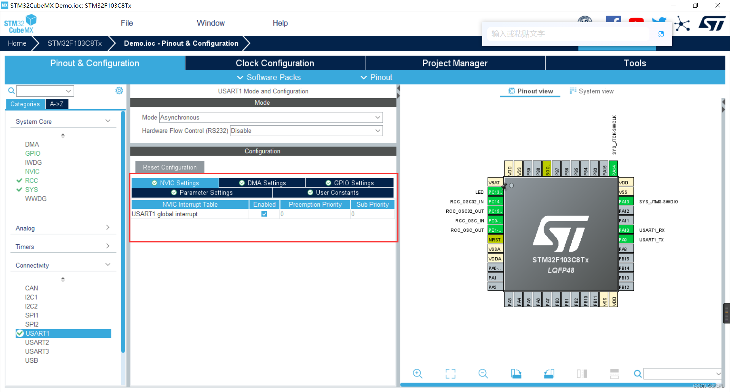Click the BOOT0 pin on chip
The height and width of the screenshot is (392, 730).
(547, 169)
